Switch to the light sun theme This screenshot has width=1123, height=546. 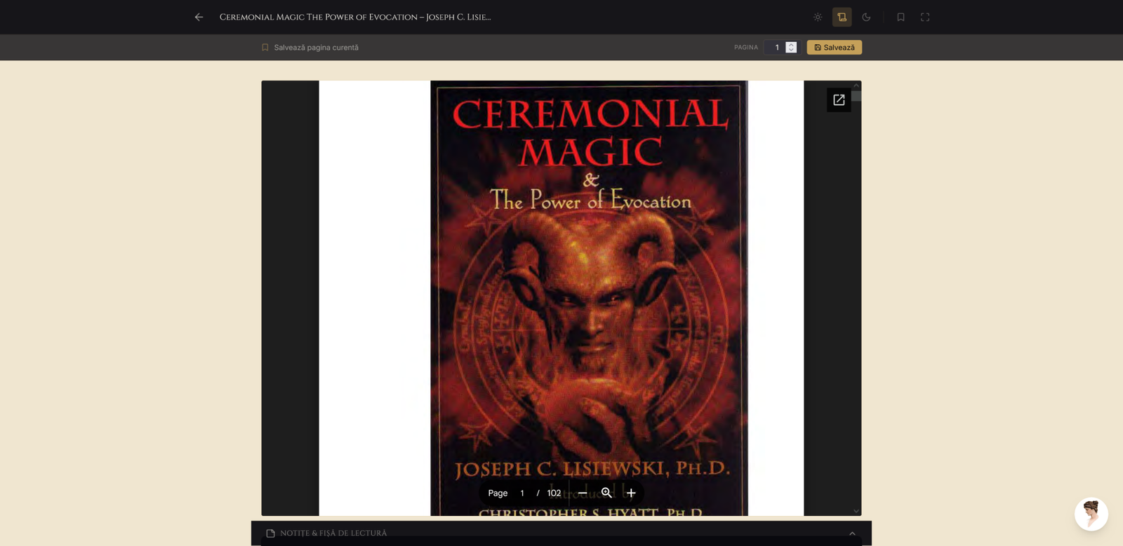click(x=818, y=17)
